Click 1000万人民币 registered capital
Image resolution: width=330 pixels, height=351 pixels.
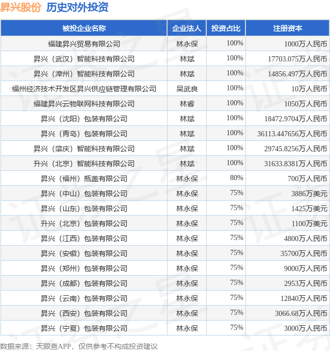306,44
